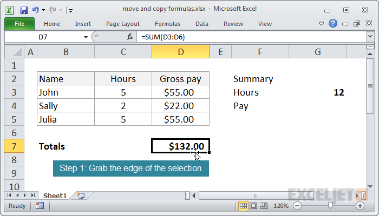Screen dimensions: 379x216
Task: Zoom out with the minus button
Action: (297, 206)
